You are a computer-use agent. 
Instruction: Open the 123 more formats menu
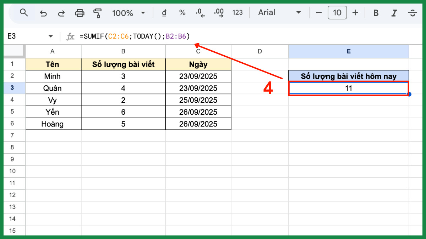[237, 13]
